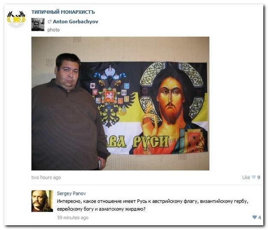Visit Anton Gorbachyov's profile link
Viewport: 268px width, 230px height.
click(75, 21)
